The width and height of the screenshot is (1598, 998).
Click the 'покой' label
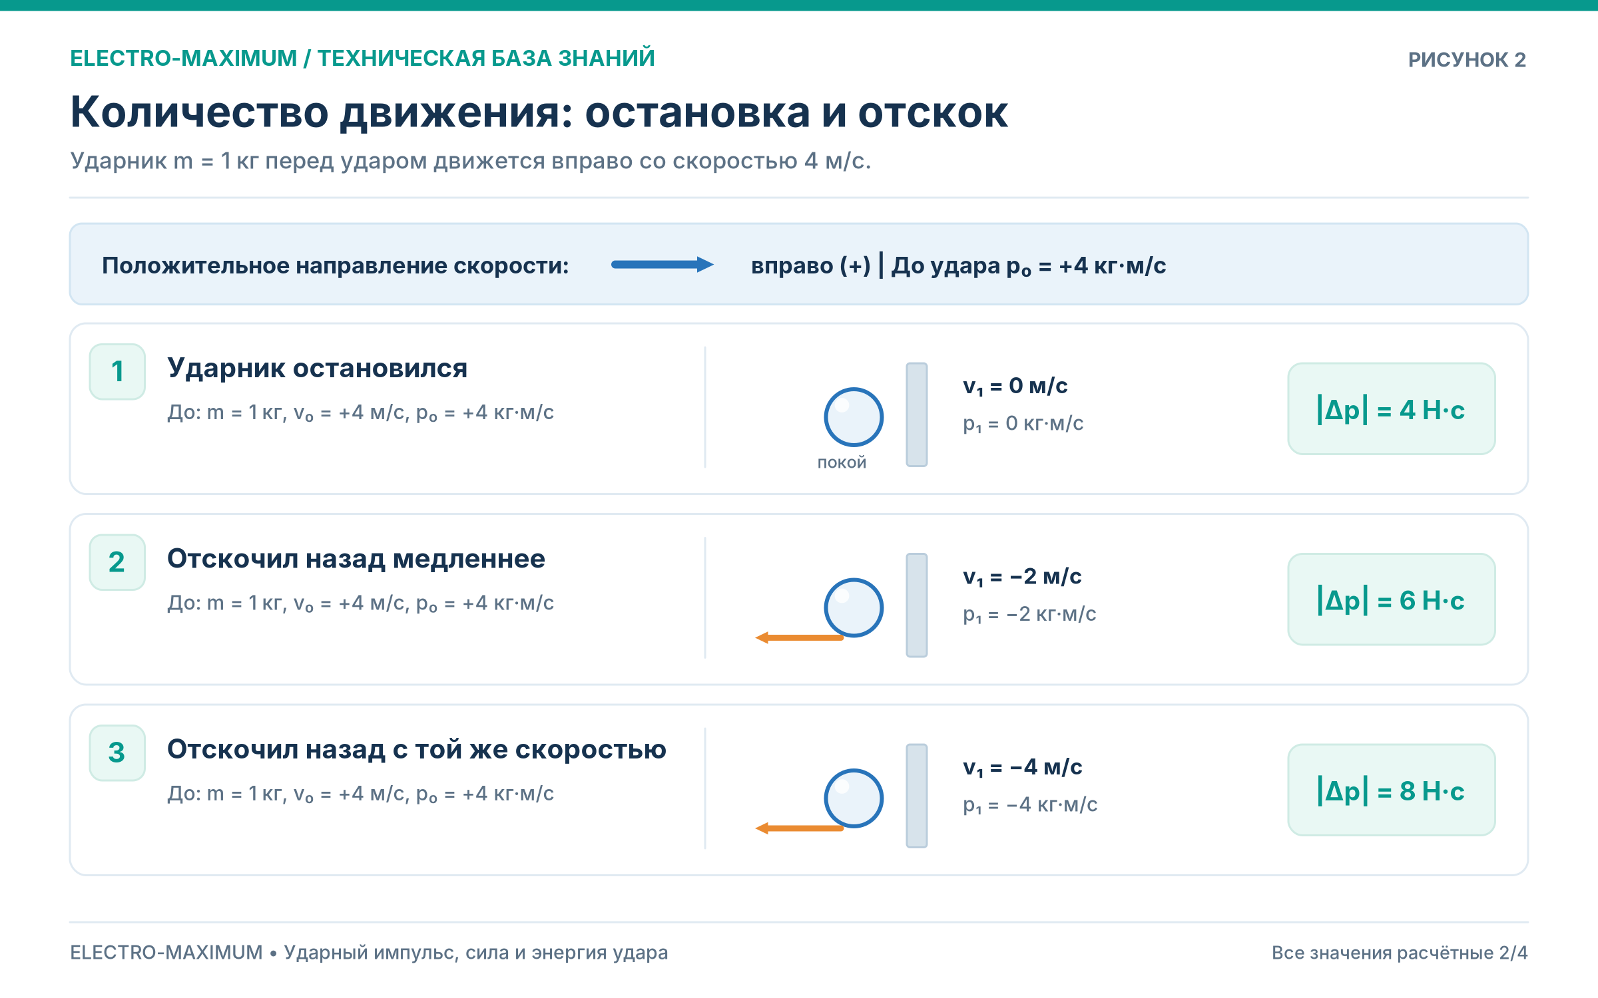tap(842, 462)
